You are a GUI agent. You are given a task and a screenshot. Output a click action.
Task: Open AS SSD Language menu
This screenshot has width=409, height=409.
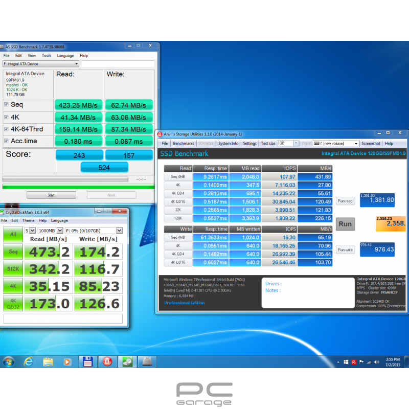click(65, 56)
